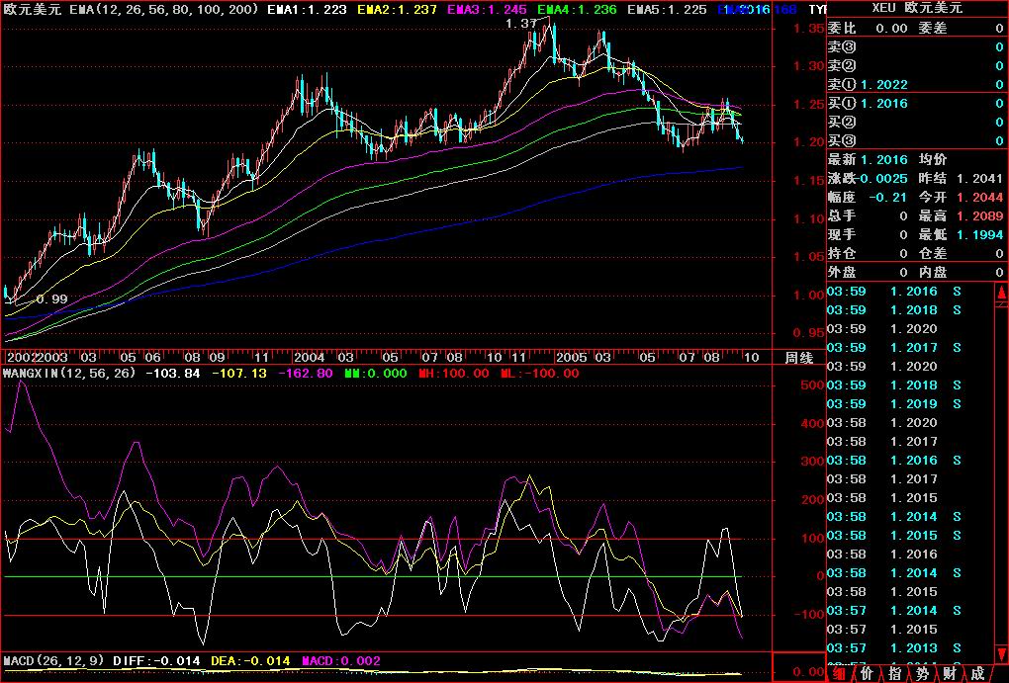Open the 价 price tab
The height and width of the screenshot is (683, 1009).
pyautogui.click(x=868, y=673)
